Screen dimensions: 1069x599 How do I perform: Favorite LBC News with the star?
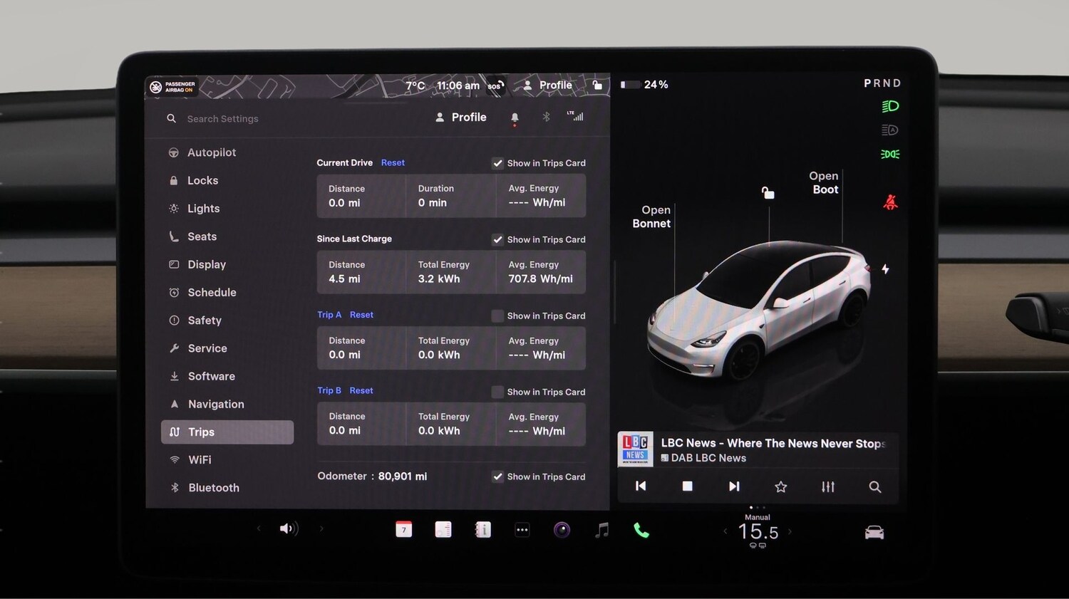click(x=780, y=486)
